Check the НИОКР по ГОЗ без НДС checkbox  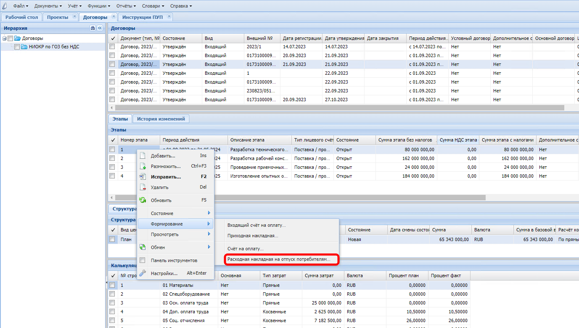[x=17, y=47]
